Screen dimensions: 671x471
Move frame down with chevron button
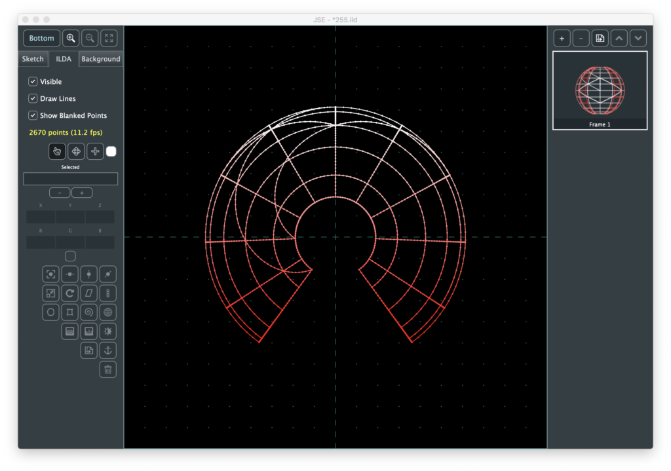click(x=638, y=38)
